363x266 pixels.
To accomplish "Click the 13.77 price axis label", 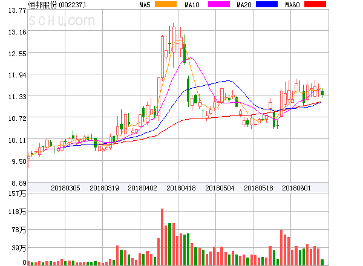I will click(x=18, y=10).
